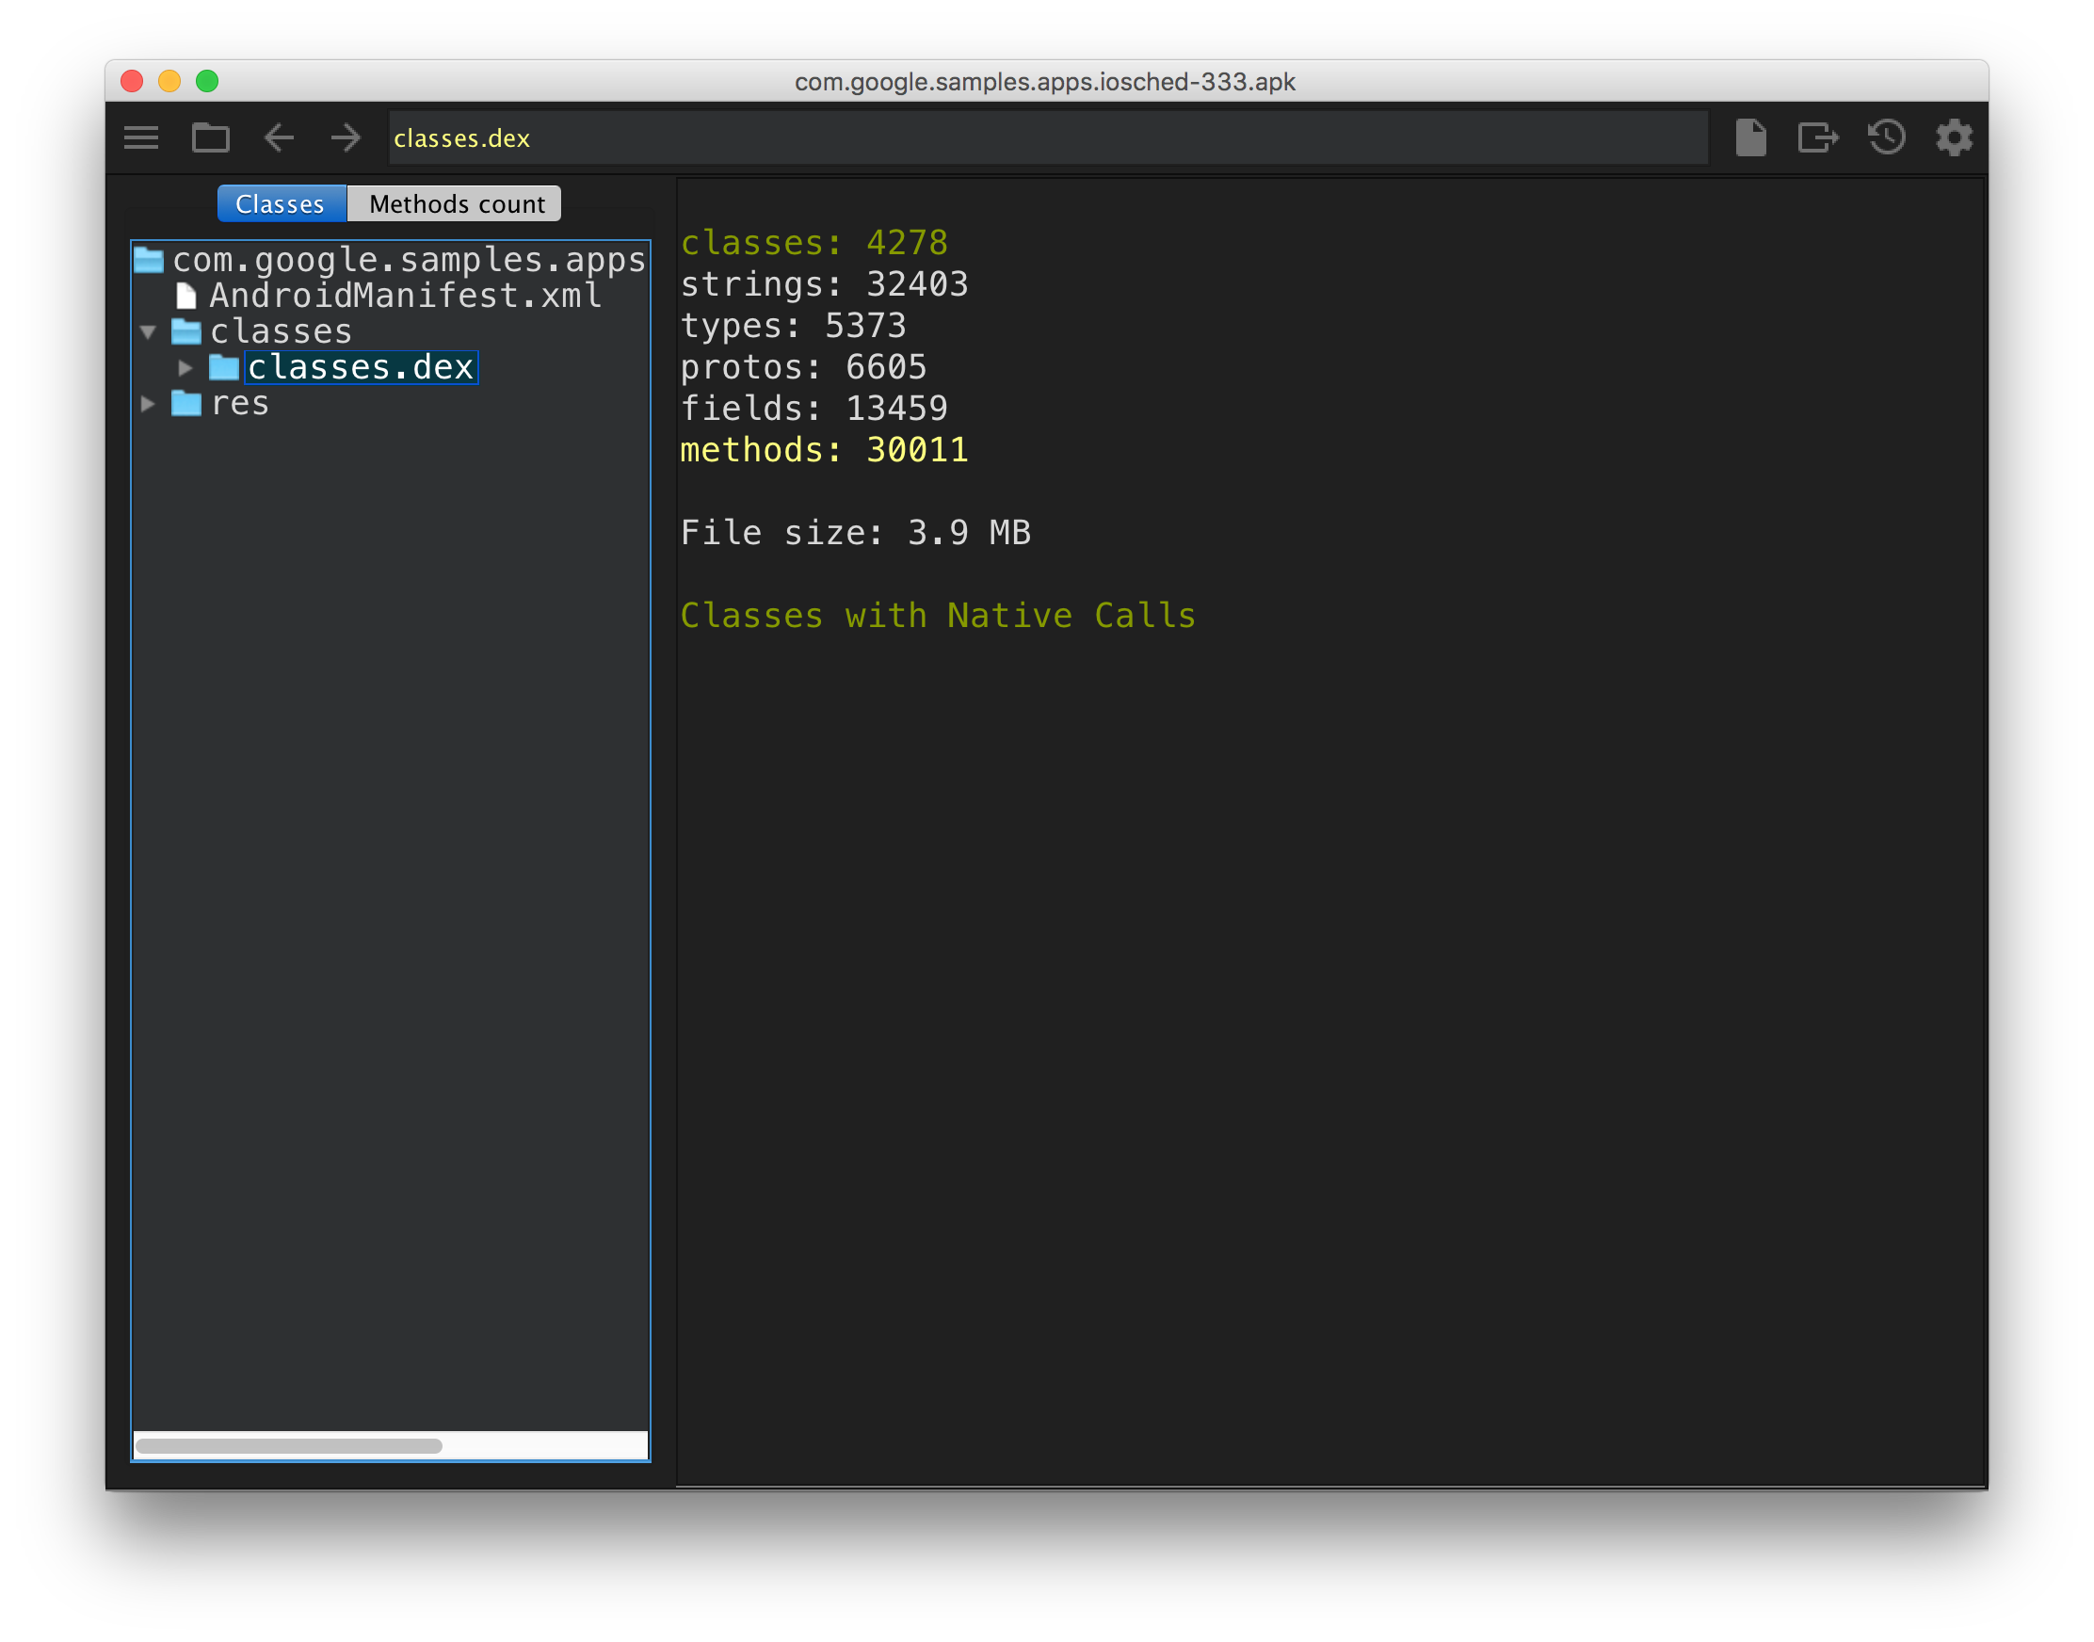Select the com.google.samples.apps root node
2094x1642 pixels.
pyautogui.click(x=408, y=260)
